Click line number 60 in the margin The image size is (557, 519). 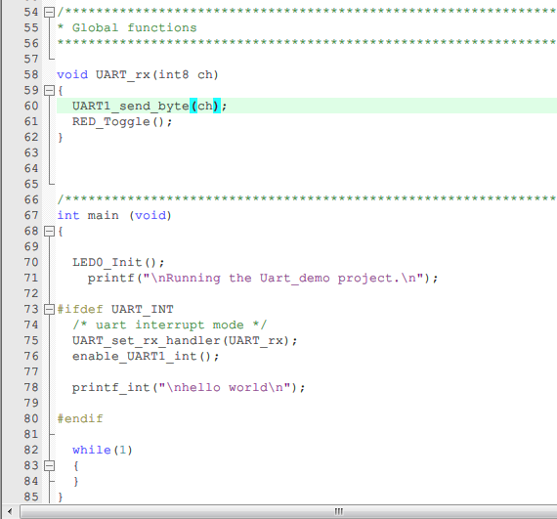pos(31,106)
